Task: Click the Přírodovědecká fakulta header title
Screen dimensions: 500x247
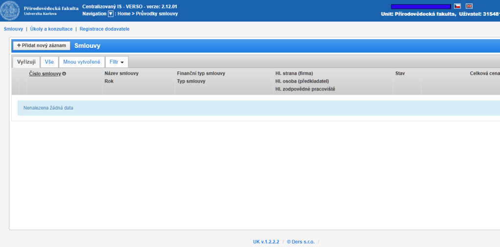Action: click(51, 8)
